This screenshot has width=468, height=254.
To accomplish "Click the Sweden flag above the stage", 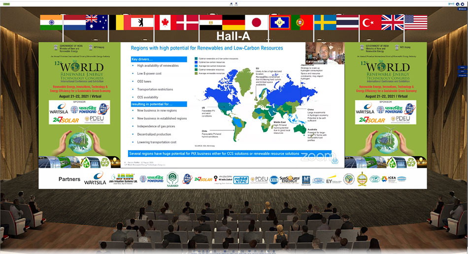I will pos(325,22).
